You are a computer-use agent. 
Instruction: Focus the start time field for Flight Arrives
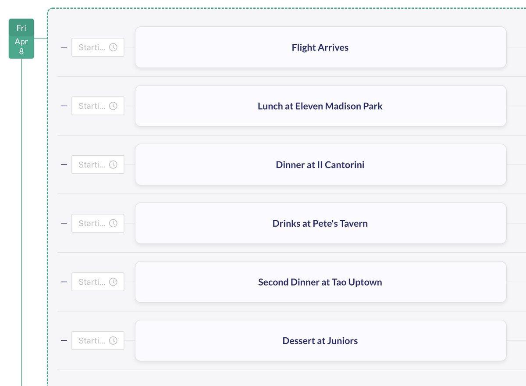pos(98,47)
